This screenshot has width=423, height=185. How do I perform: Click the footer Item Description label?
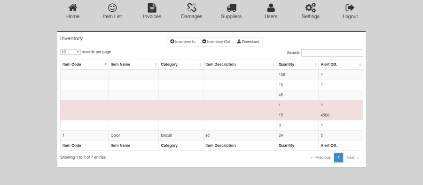coord(220,146)
